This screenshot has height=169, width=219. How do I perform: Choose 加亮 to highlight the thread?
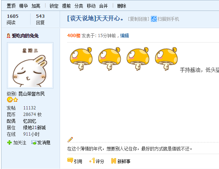coord(36,6)
